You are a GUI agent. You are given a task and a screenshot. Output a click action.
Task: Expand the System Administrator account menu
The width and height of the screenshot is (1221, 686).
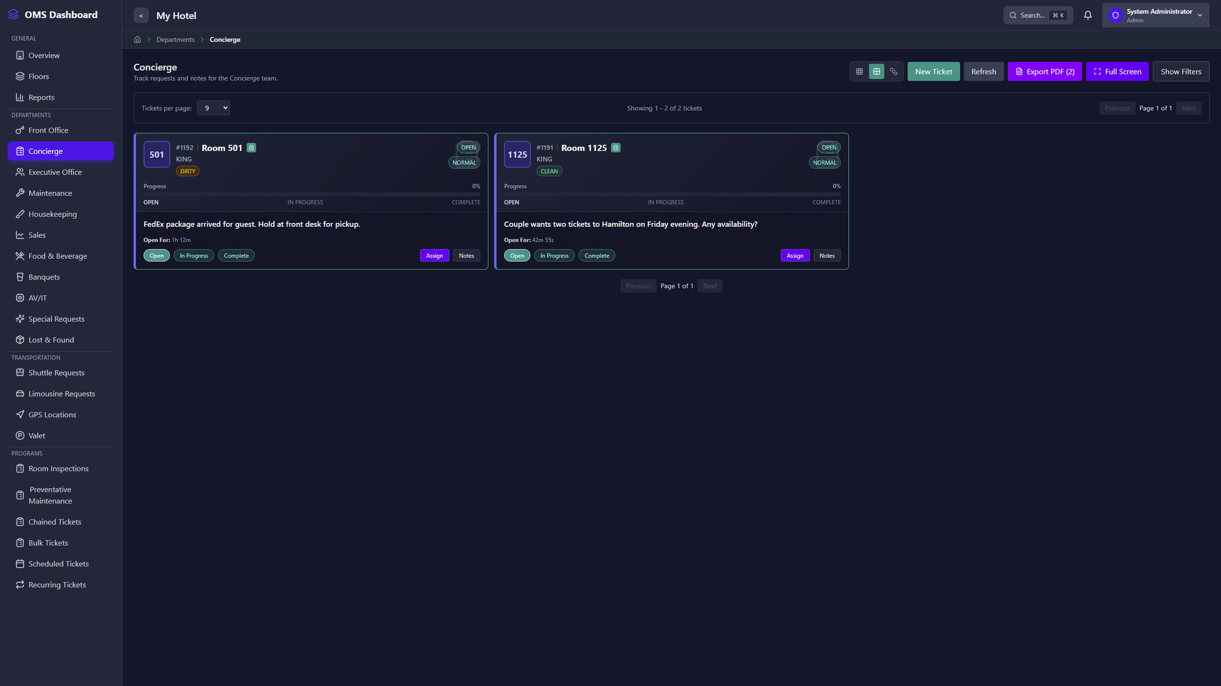click(x=1155, y=15)
